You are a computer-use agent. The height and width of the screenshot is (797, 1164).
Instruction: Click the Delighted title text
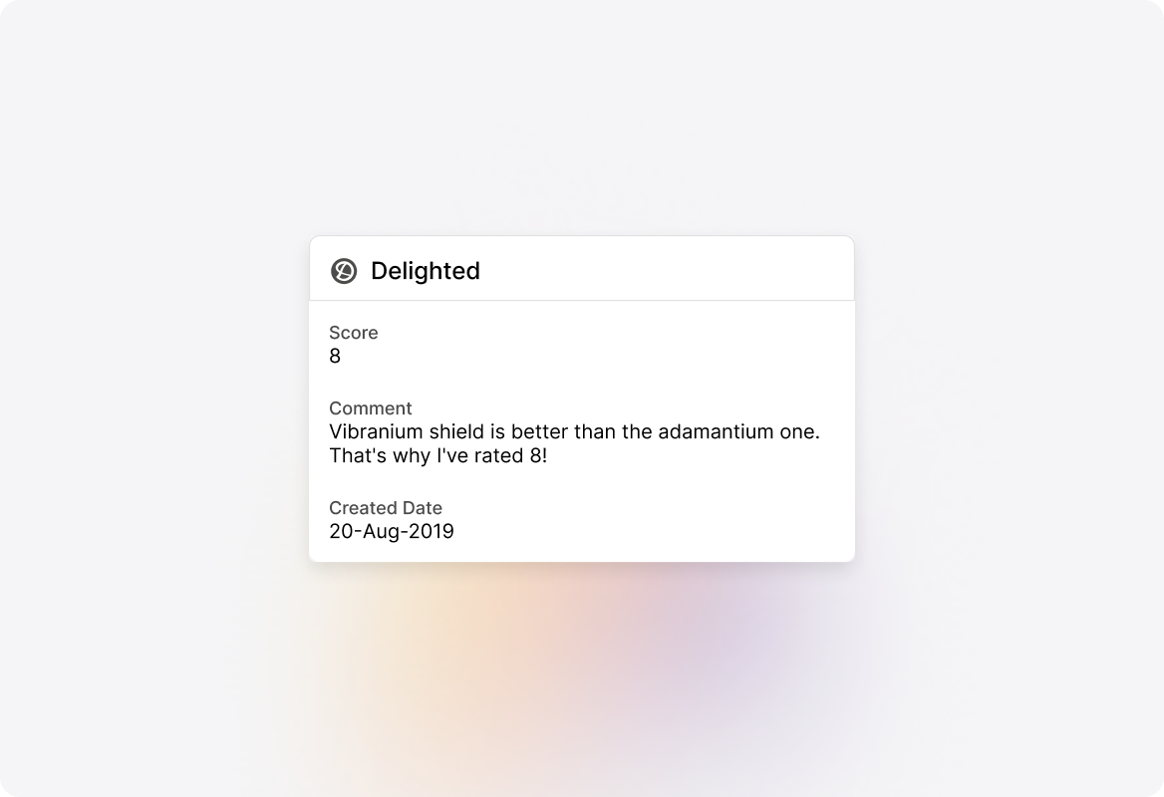[x=426, y=270]
